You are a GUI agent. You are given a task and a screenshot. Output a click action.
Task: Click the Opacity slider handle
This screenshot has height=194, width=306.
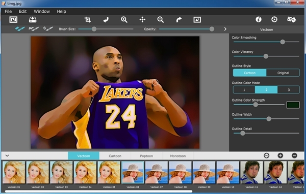[x=212, y=29]
